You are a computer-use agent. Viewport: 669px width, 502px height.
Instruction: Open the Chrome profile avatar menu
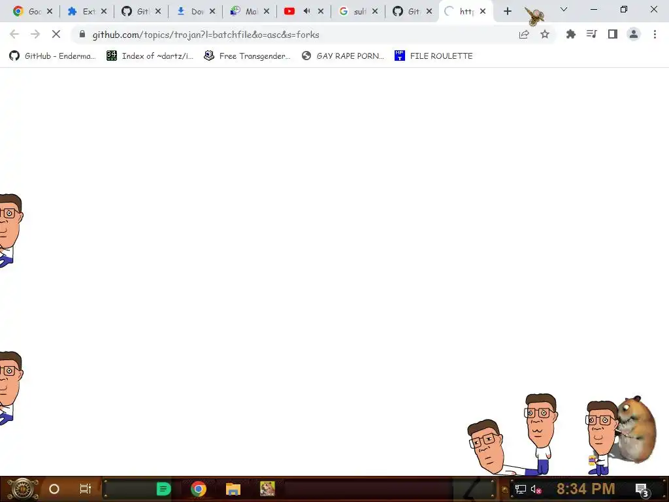(634, 34)
